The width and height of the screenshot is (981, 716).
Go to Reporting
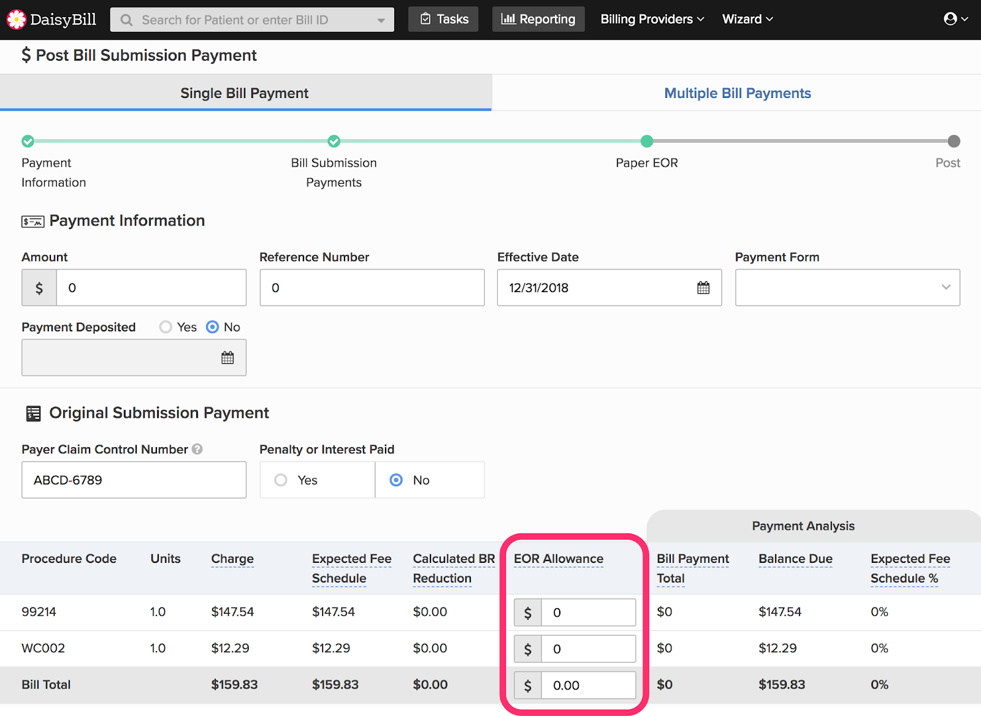point(538,20)
